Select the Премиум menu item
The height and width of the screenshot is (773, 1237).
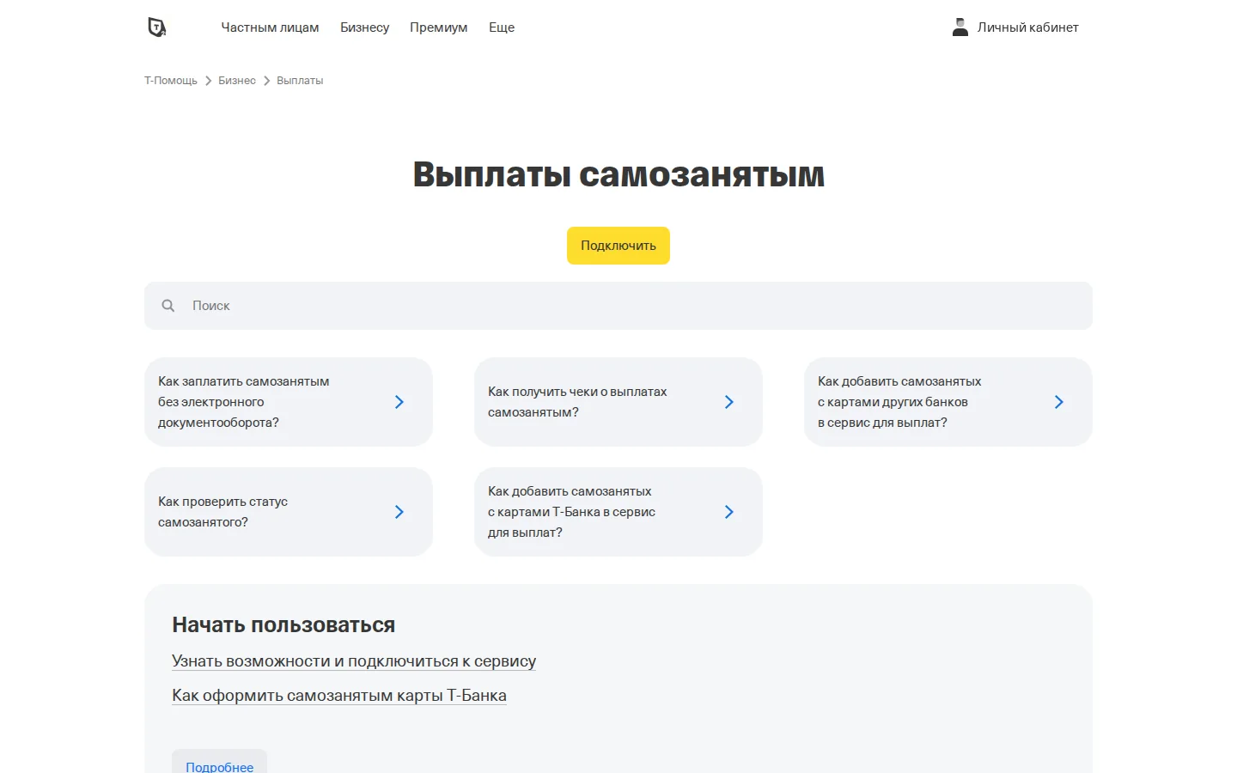coord(439,27)
